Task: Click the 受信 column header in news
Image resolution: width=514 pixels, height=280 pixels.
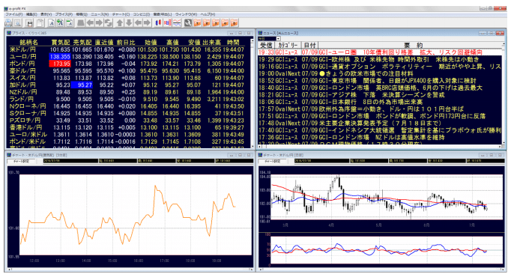Action: pos(266,45)
